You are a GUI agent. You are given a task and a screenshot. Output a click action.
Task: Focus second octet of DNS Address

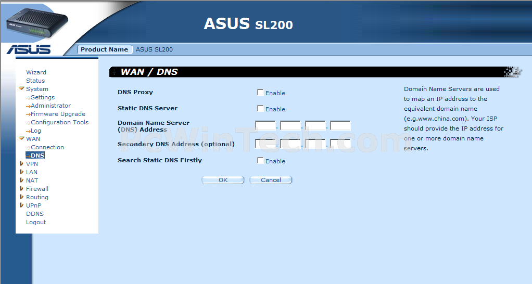pos(290,125)
